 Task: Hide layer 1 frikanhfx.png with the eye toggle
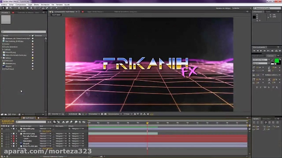(x=2, y=129)
